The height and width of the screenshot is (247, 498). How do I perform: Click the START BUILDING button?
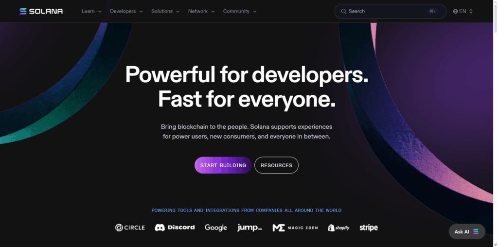tap(223, 165)
